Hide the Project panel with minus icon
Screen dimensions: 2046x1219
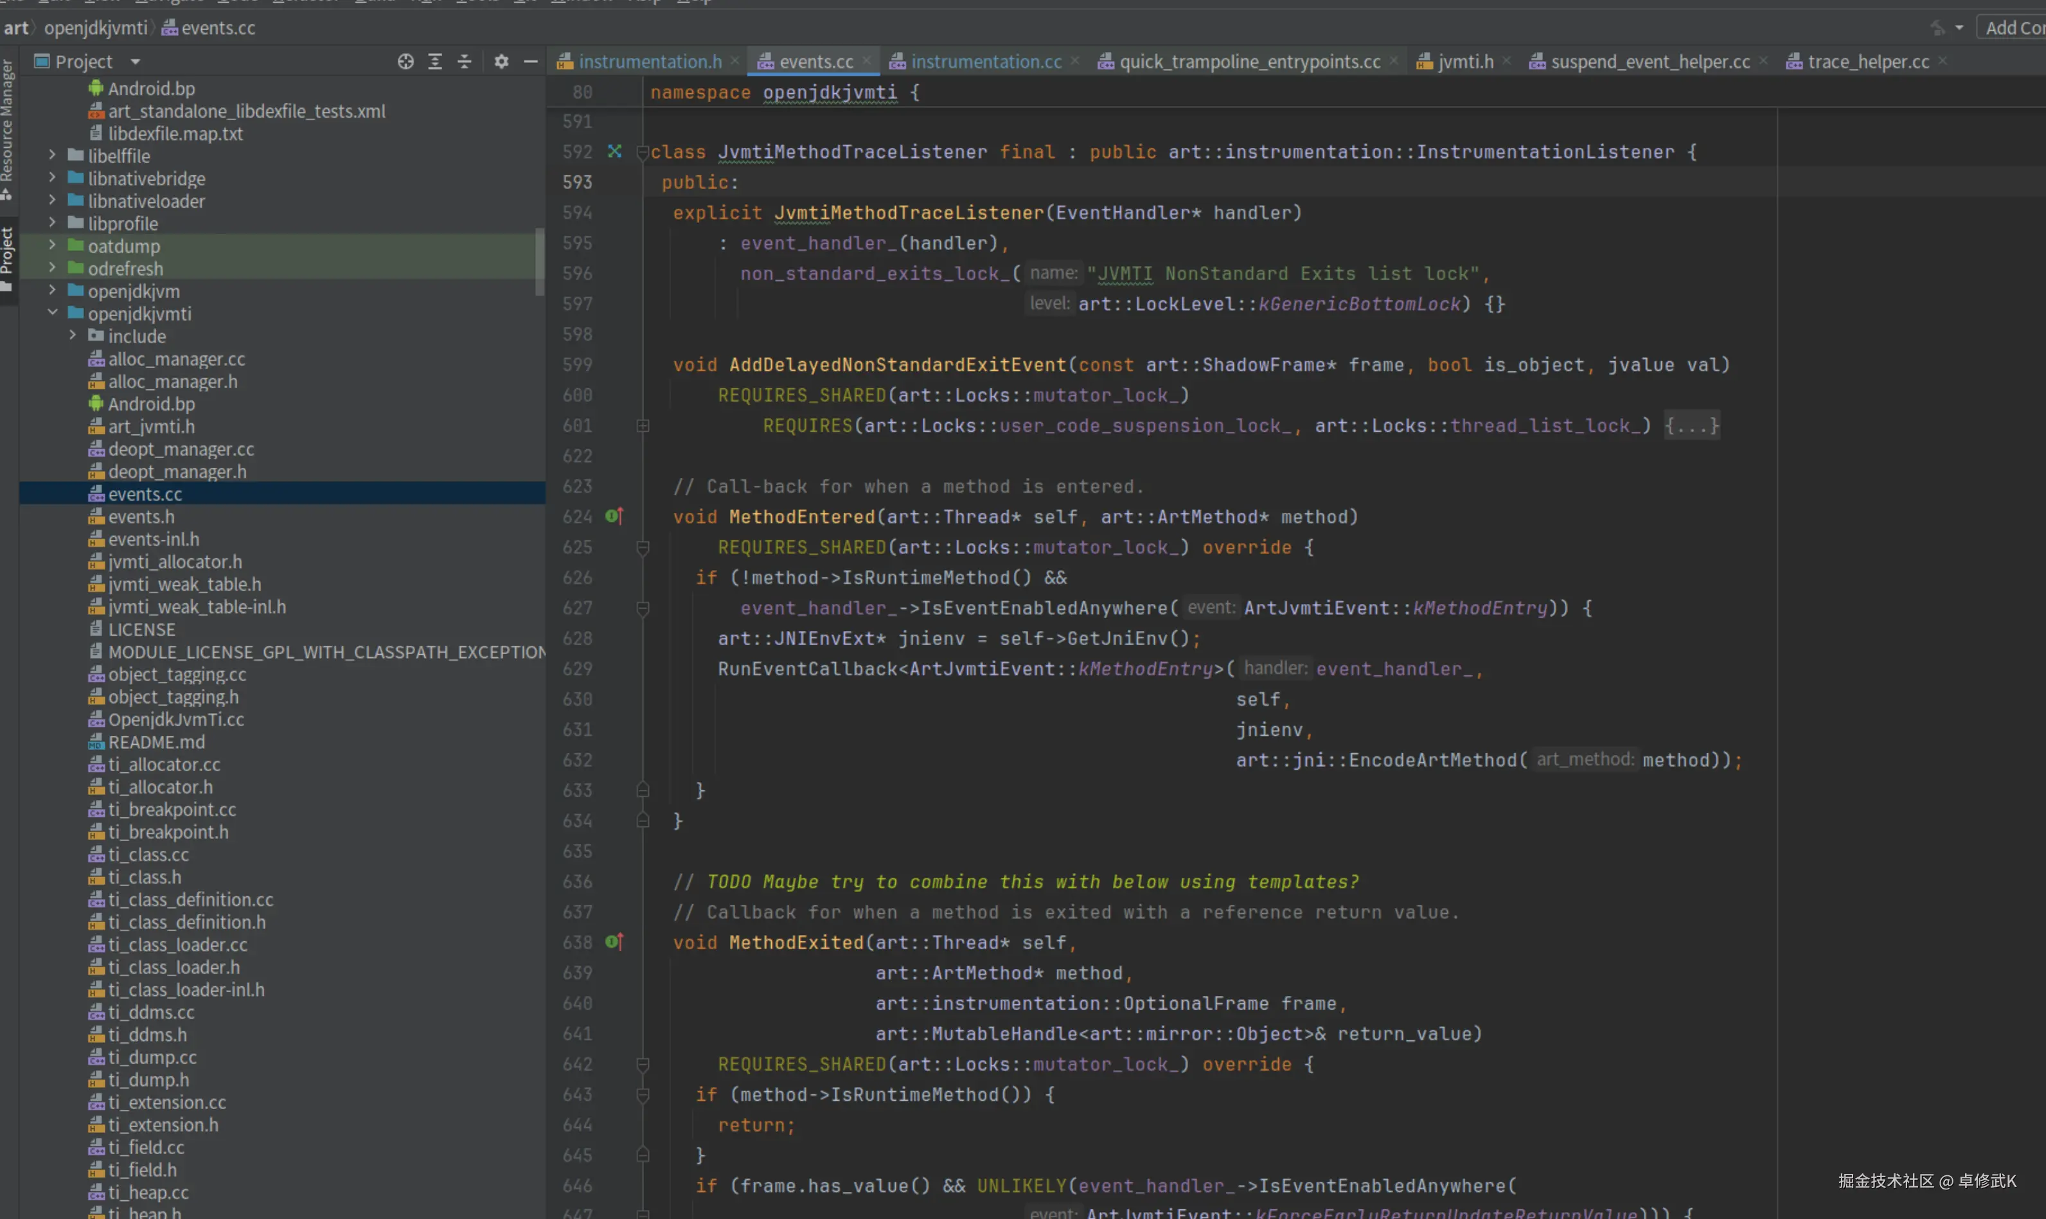coord(531,62)
